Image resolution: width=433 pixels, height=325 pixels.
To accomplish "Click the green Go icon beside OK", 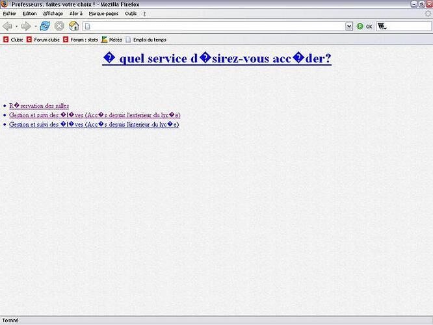I will [360, 27].
